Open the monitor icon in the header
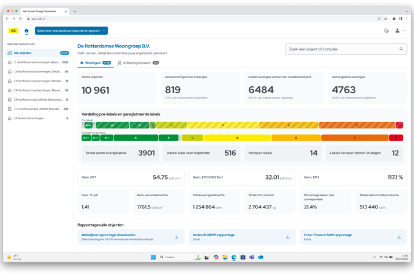414x275 pixels. (386, 31)
